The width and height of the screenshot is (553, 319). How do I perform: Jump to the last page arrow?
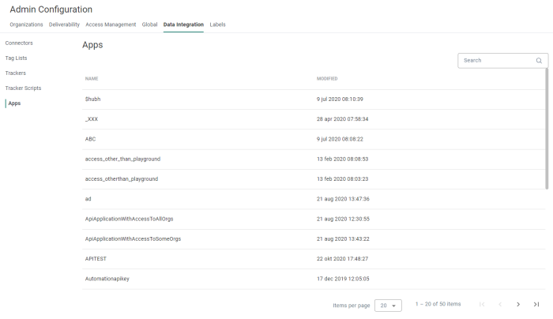click(536, 304)
